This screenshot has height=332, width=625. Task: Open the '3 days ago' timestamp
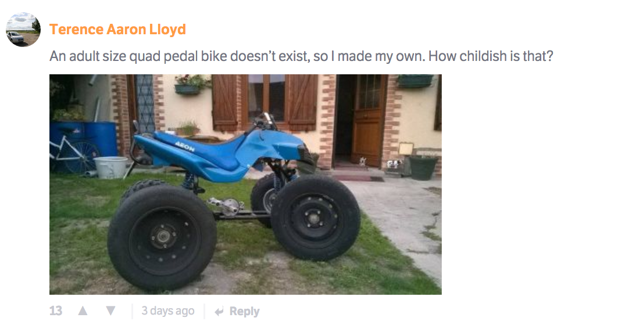coord(168,311)
